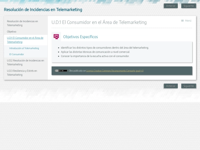Click the U.D.1 page heading

(99, 22)
